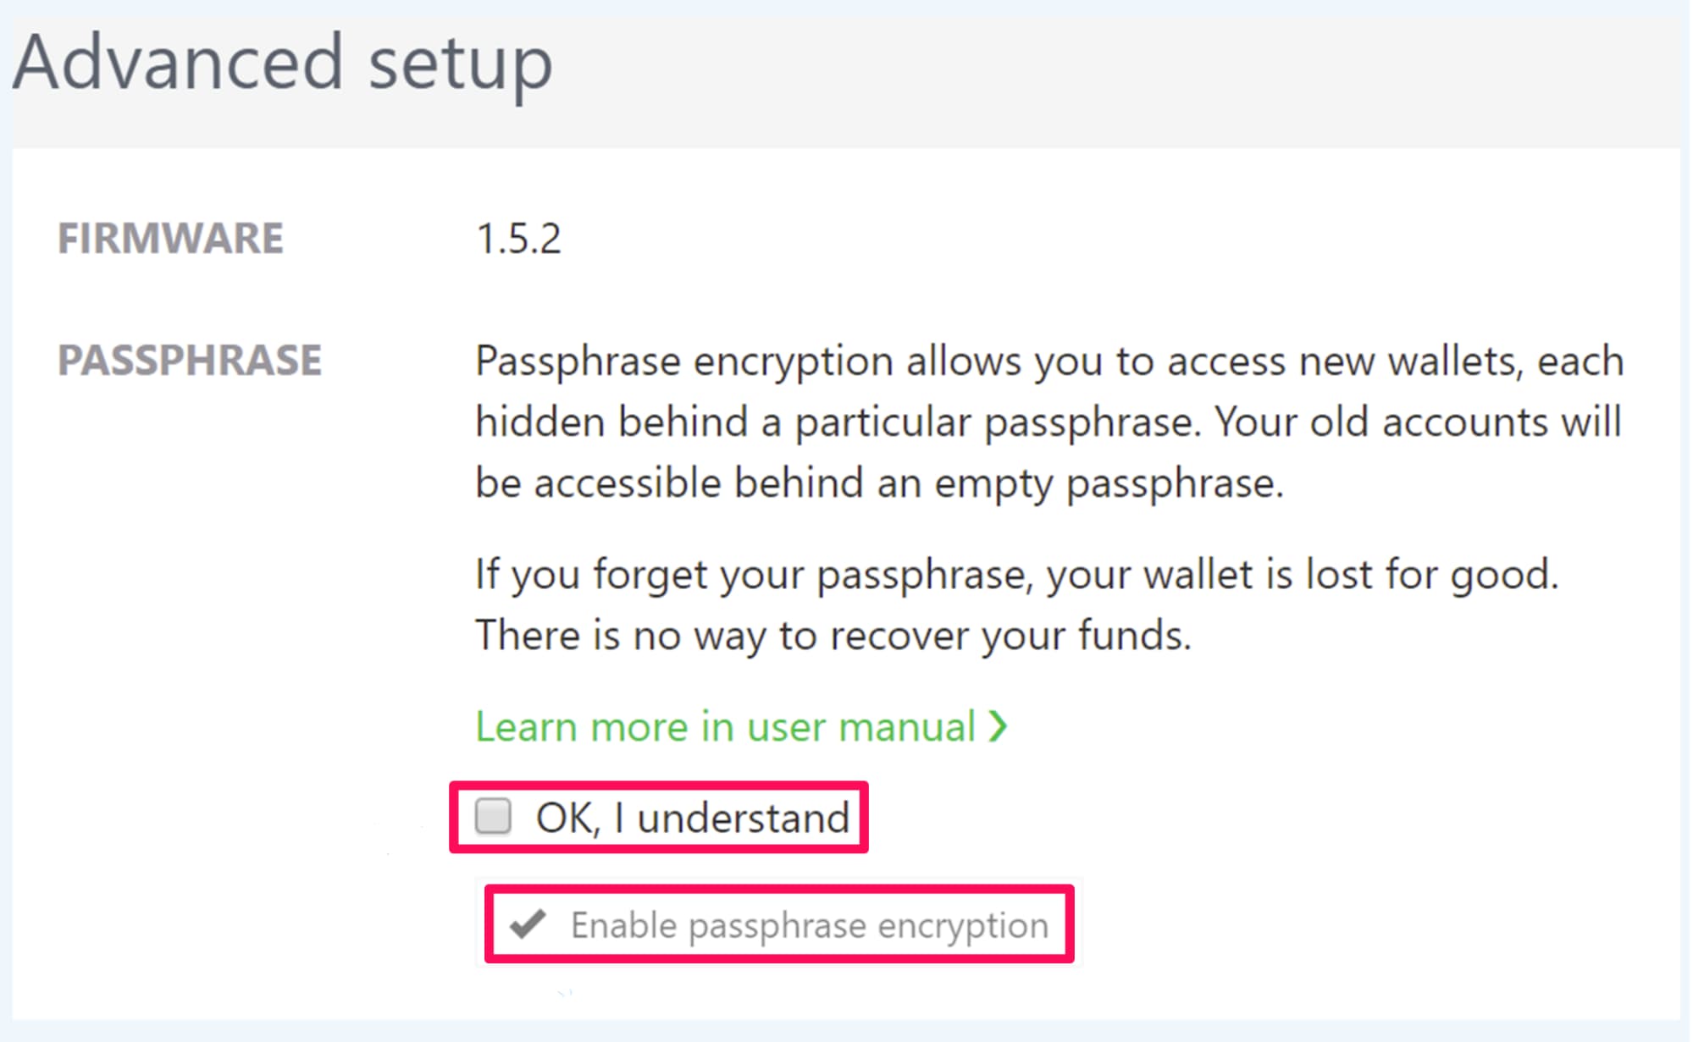Toggle the confirmation checkbox near bottom

(493, 815)
